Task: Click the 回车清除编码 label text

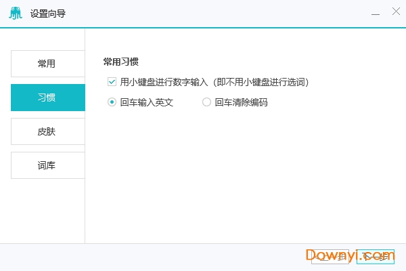Action: click(x=241, y=103)
